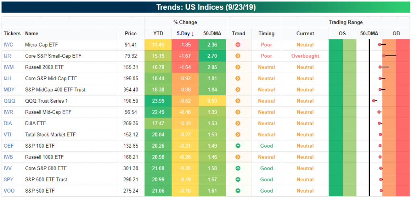Click the QQQ trading range dot marker

click(x=374, y=101)
